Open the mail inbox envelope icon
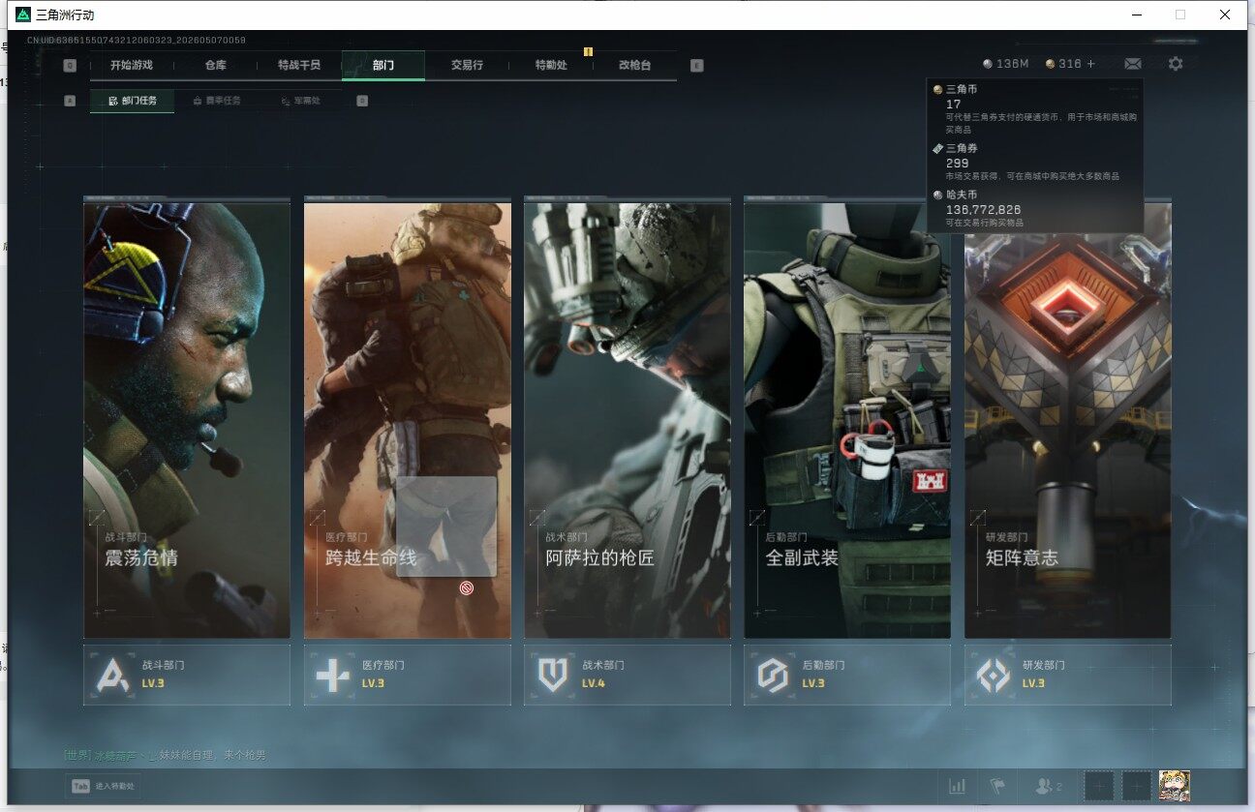The height and width of the screenshot is (812, 1255). click(1132, 64)
